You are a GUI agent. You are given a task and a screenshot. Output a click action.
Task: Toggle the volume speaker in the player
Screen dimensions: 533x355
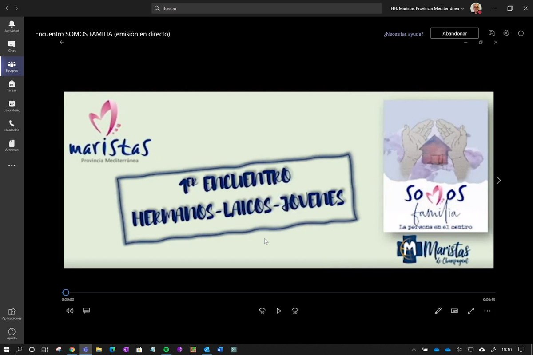(70, 311)
